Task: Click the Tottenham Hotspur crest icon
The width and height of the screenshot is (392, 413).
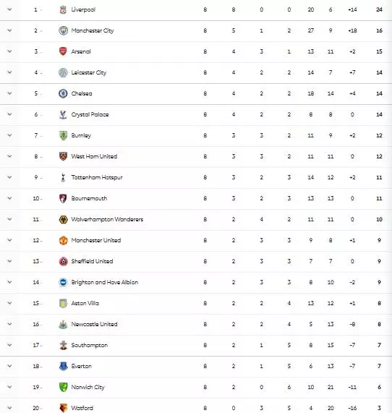Action: [x=63, y=177]
